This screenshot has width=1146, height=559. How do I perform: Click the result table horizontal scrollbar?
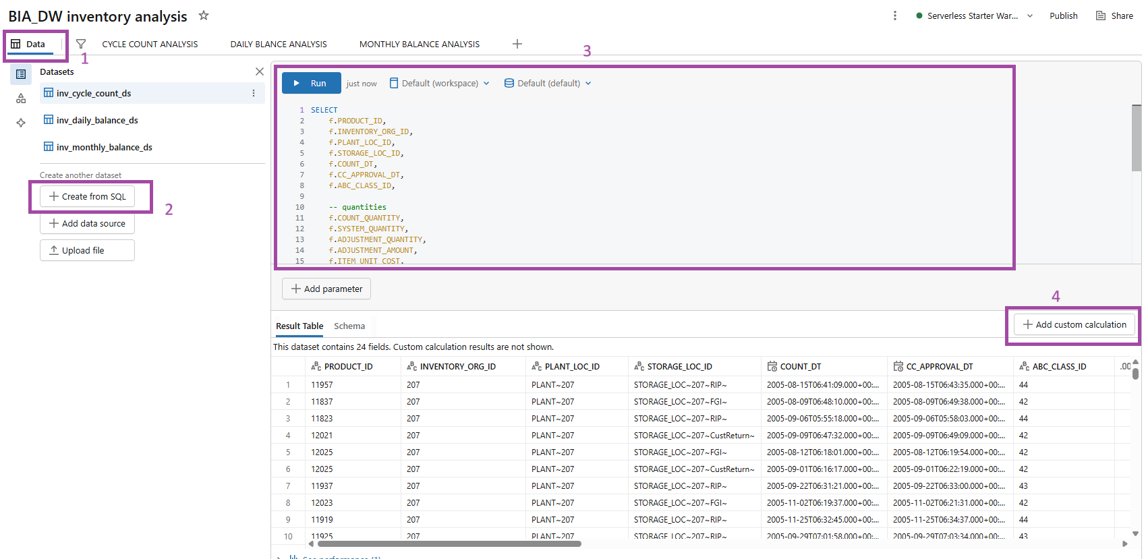[449, 543]
